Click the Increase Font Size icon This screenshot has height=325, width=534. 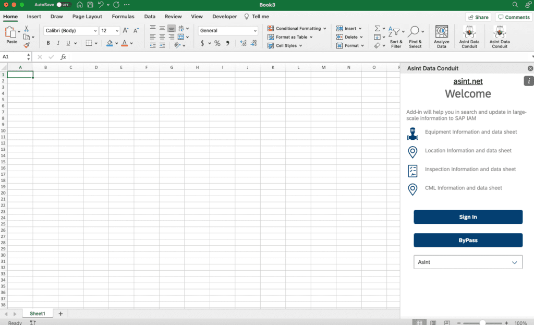click(126, 30)
